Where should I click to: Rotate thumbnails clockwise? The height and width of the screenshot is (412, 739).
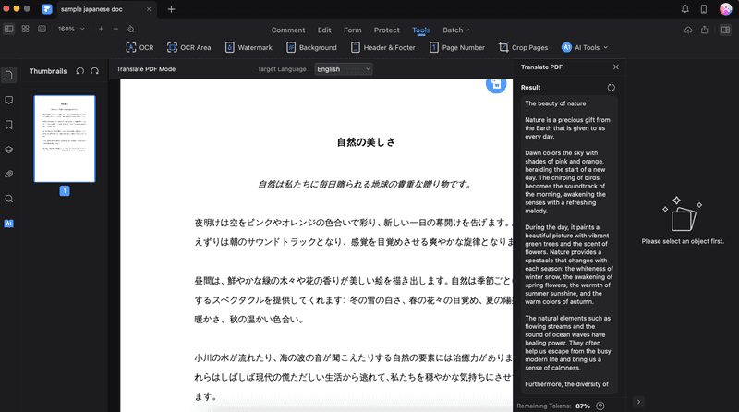point(95,71)
